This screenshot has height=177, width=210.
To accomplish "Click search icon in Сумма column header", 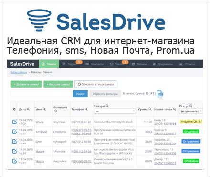I will (150, 109).
